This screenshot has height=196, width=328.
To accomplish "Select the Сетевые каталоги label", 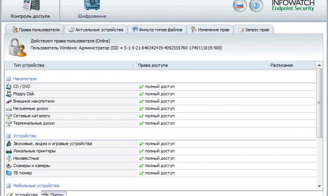I will (32, 116).
